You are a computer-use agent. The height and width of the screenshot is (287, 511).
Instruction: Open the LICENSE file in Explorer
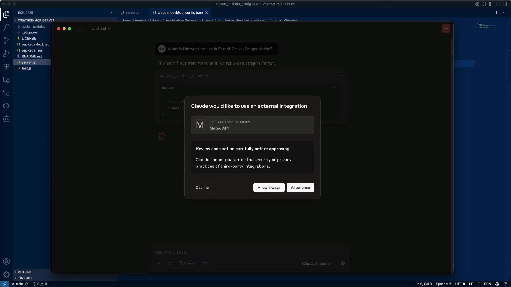(29, 38)
